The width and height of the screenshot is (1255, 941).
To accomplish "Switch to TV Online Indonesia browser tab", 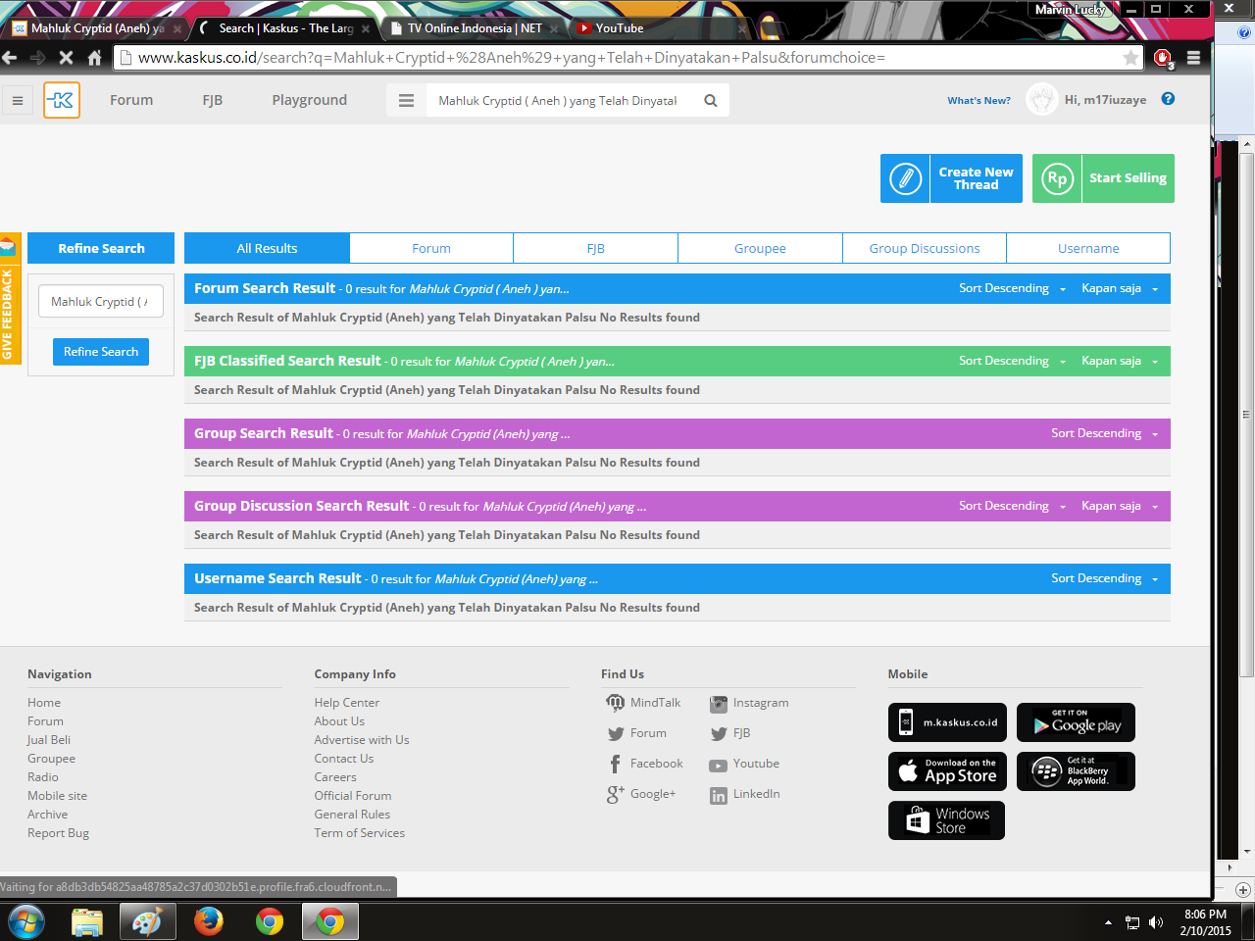I will (x=475, y=28).
